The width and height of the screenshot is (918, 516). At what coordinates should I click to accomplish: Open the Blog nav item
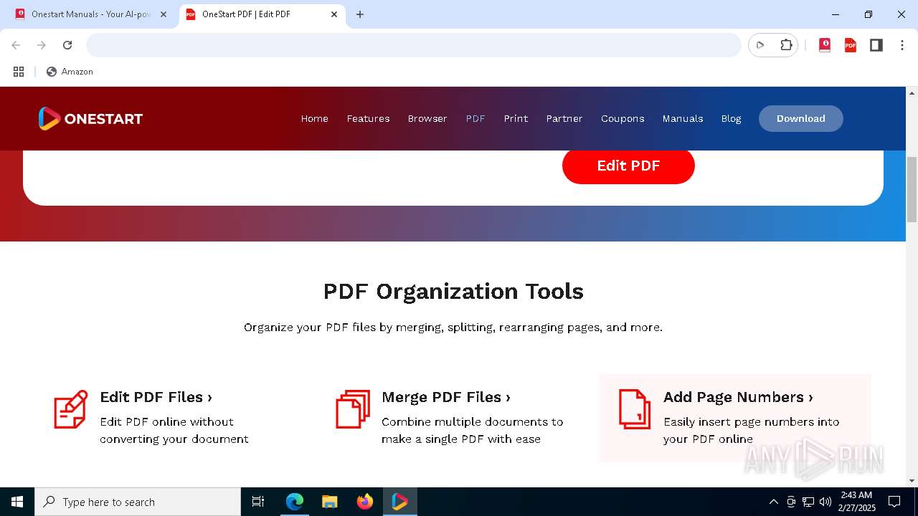[x=731, y=118]
